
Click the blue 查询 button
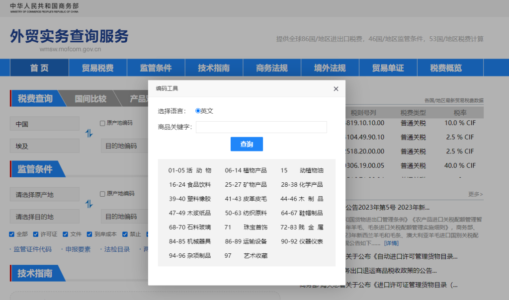tap(247, 144)
